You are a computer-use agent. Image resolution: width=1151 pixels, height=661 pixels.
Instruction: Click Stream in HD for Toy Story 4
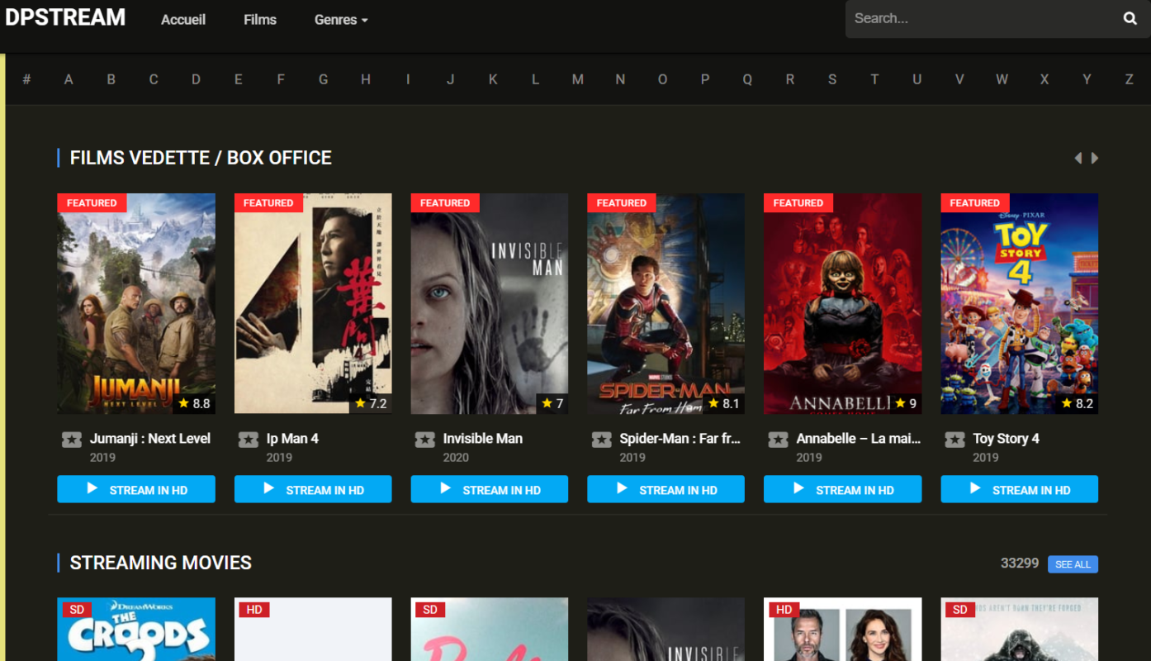[1019, 489]
